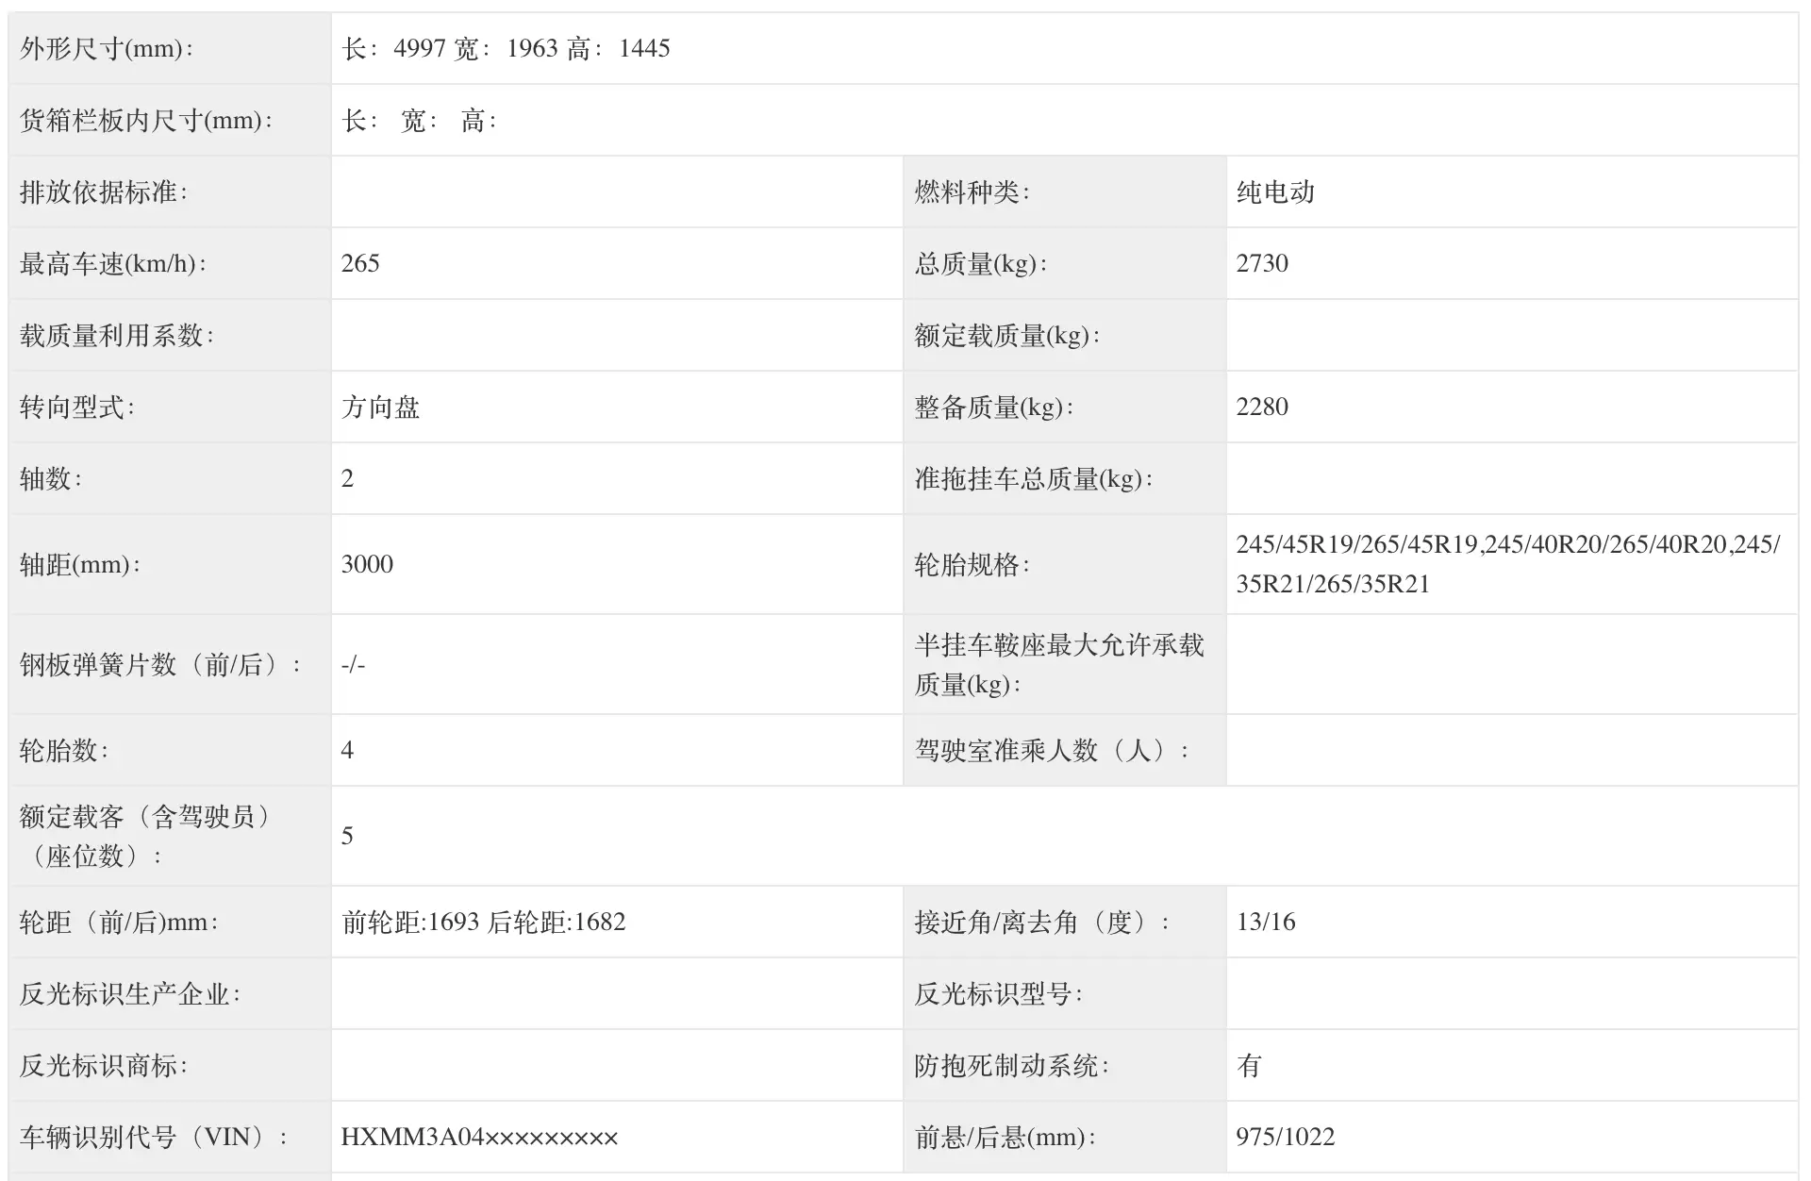Click the 防抱死制动系统 value 有

(x=1249, y=1066)
